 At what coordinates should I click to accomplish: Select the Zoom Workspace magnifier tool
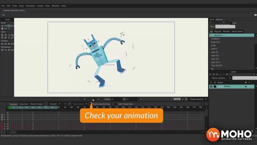click(x=6, y=50)
